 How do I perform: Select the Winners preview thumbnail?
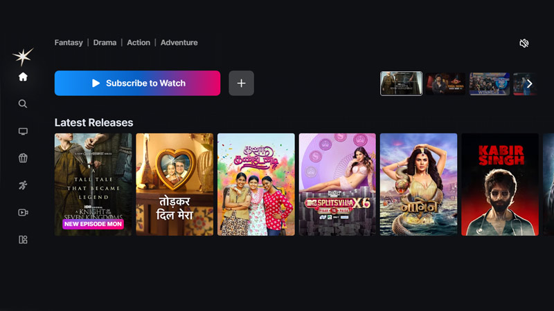point(490,84)
